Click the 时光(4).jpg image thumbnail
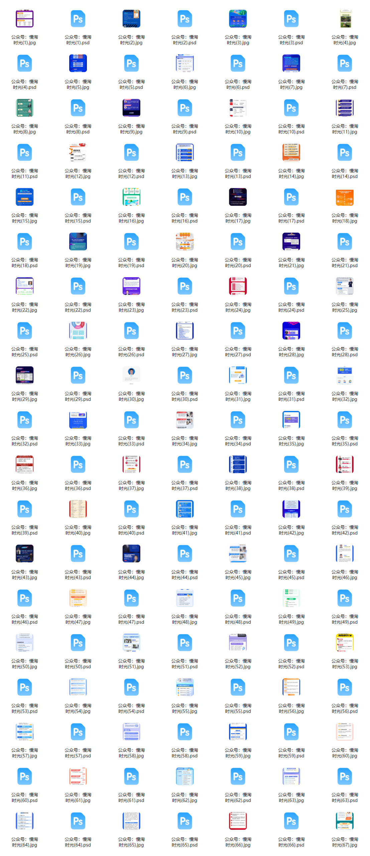The image size is (370, 856). (345, 19)
